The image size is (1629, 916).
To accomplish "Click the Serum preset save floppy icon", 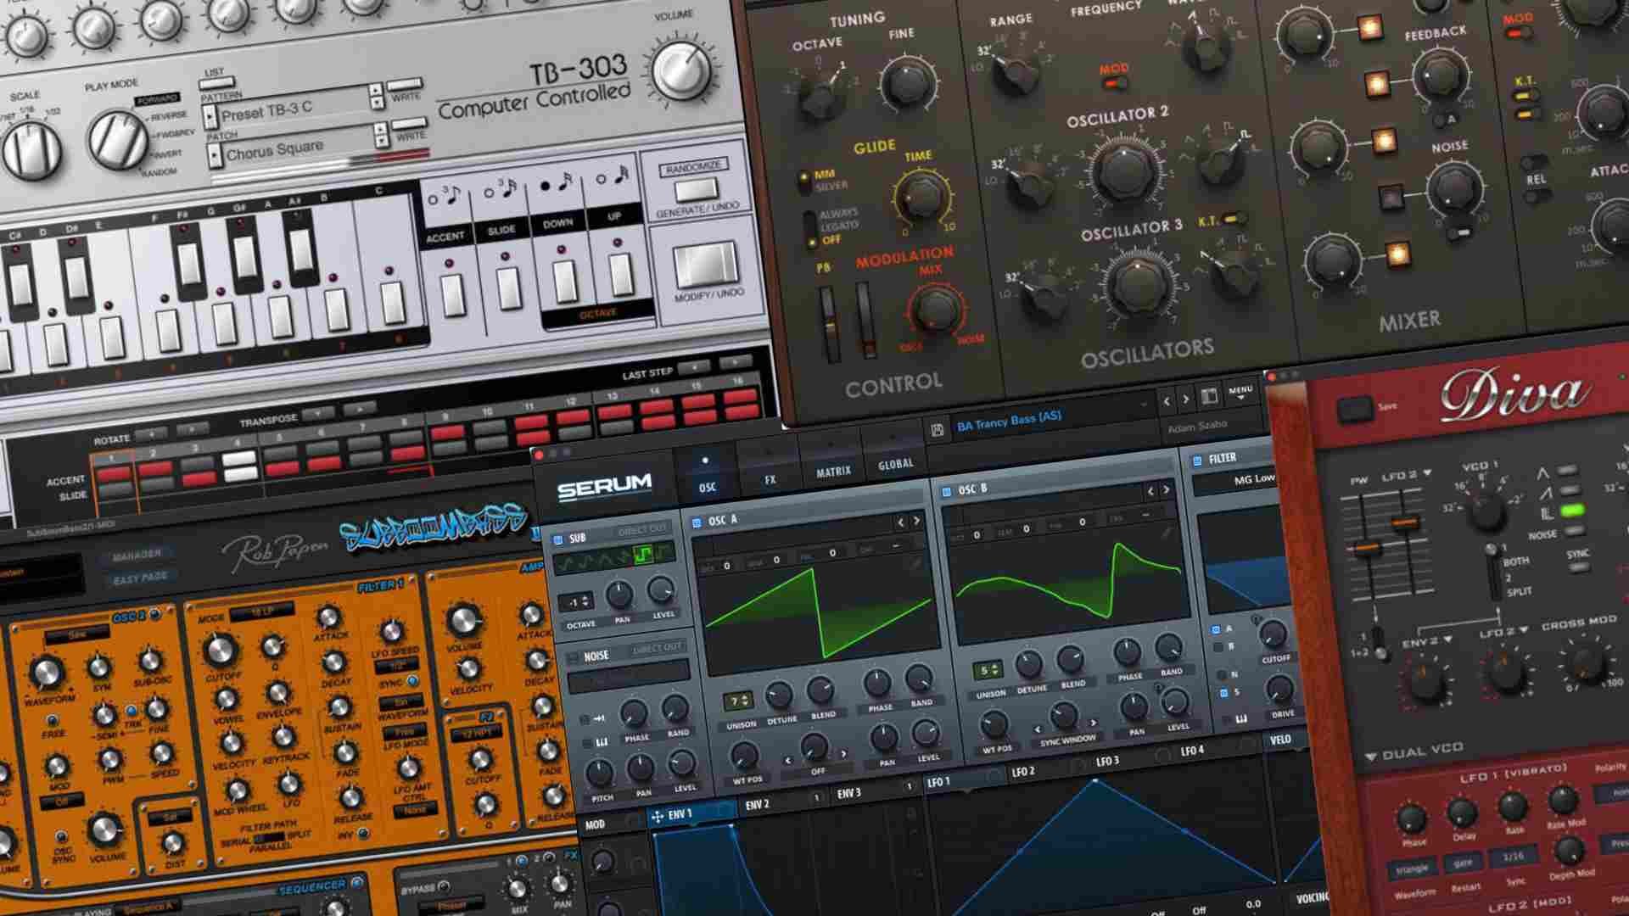I will [938, 430].
